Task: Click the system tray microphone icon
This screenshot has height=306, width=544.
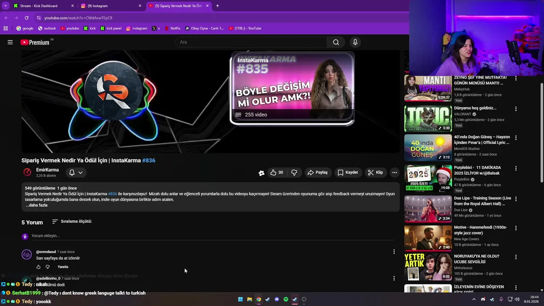Action: 501,299
